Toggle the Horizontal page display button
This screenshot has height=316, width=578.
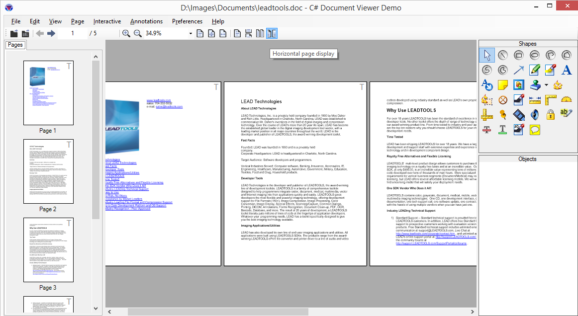[272, 33]
